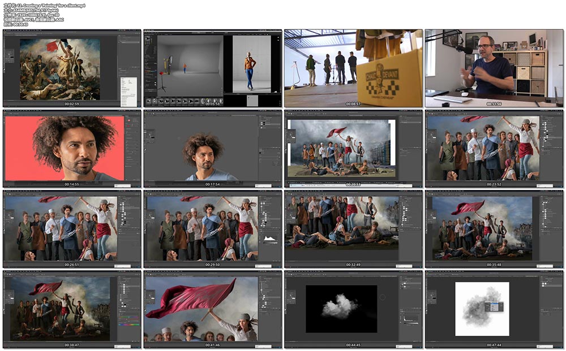
Task: Open the video frame stamped 00:38:47
Action: coord(72,309)
